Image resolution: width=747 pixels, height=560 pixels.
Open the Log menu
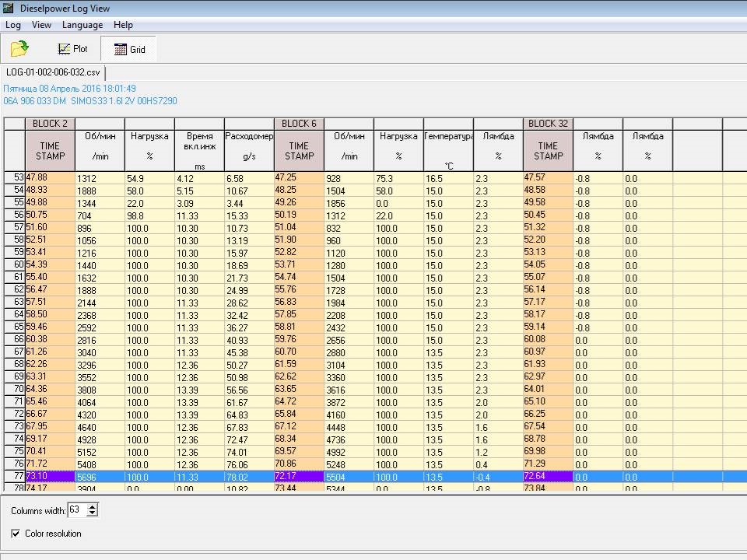click(x=13, y=25)
